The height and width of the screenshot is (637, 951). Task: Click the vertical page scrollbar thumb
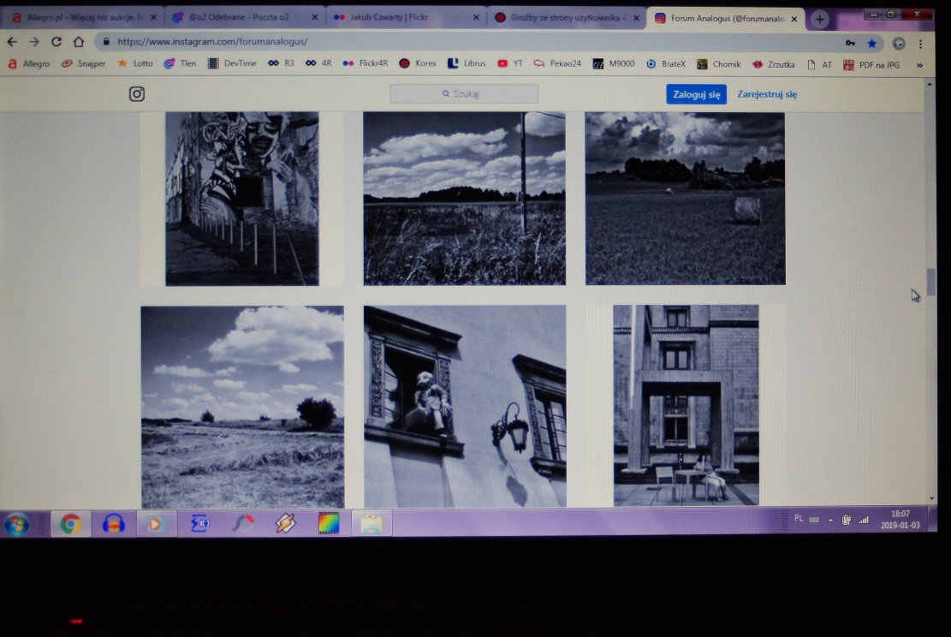tap(930, 281)
